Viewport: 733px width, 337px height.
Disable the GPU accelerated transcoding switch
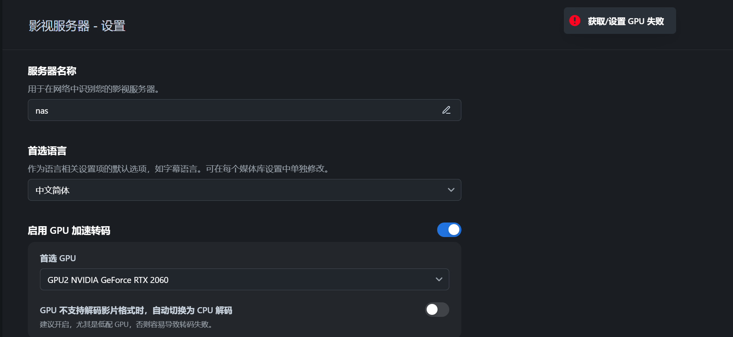pos(449,230)
